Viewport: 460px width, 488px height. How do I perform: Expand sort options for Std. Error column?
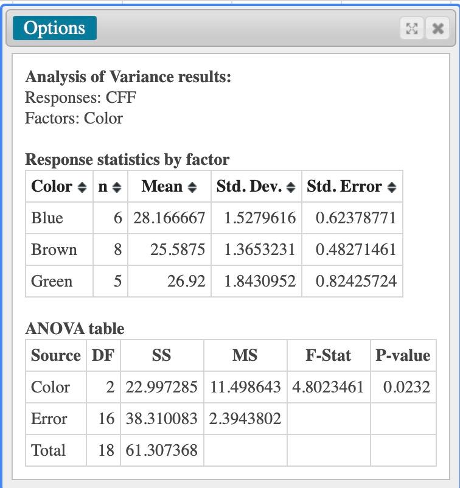[x=393, y=187]
